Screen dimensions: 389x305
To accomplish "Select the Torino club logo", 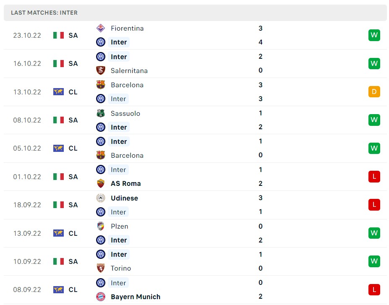I will pyautogui.click(x=100, y=268).
